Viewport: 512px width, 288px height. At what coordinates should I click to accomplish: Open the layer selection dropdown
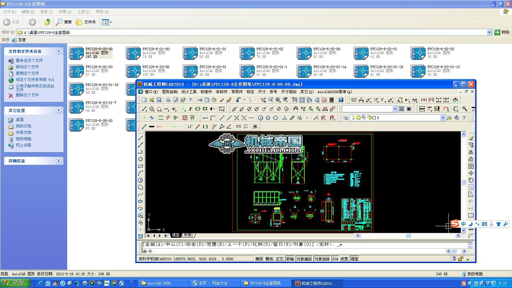443,118
